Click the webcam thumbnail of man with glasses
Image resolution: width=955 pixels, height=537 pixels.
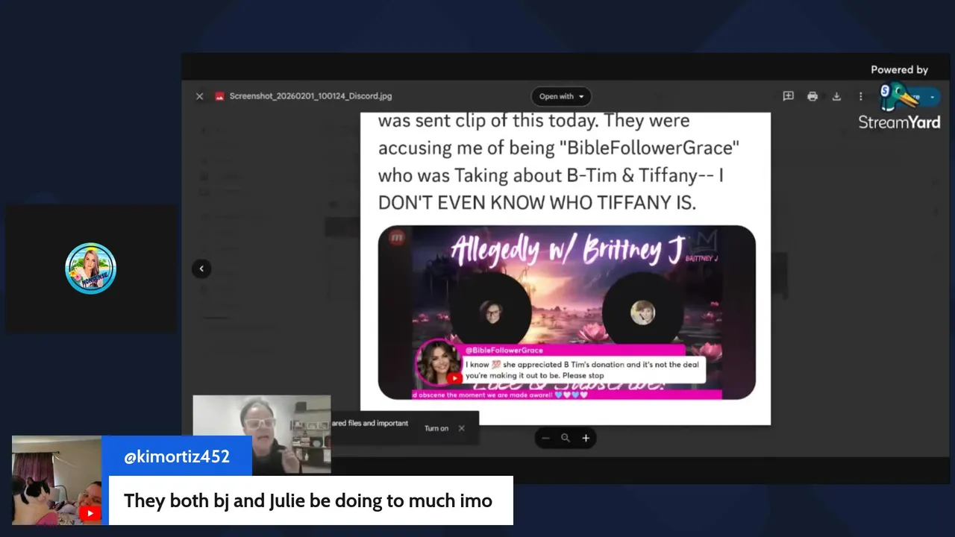(261, 434)
